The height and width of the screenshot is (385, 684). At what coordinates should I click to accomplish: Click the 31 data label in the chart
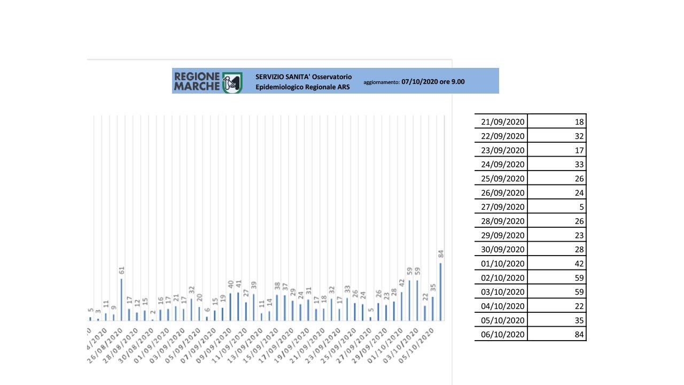pos(308,291)
